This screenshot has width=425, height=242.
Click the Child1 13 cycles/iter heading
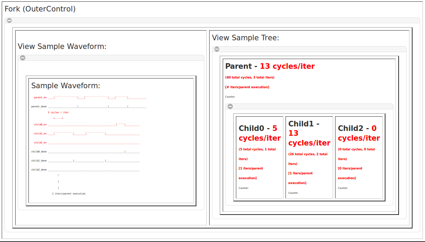[x=309, y=133]
